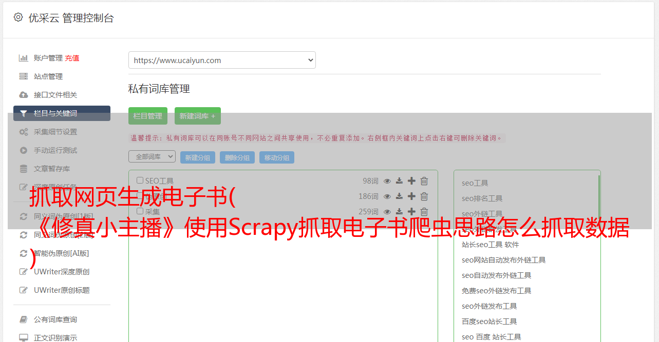The image size is (659, 342).
Task: Click the download icon in the SEO工具 row
Action: [x=399, y=181]
